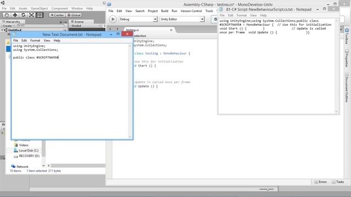Open MonoDevelop's Version Control menu
The width and height of the screenshot is (351, 197).
[x=191, y=11]
